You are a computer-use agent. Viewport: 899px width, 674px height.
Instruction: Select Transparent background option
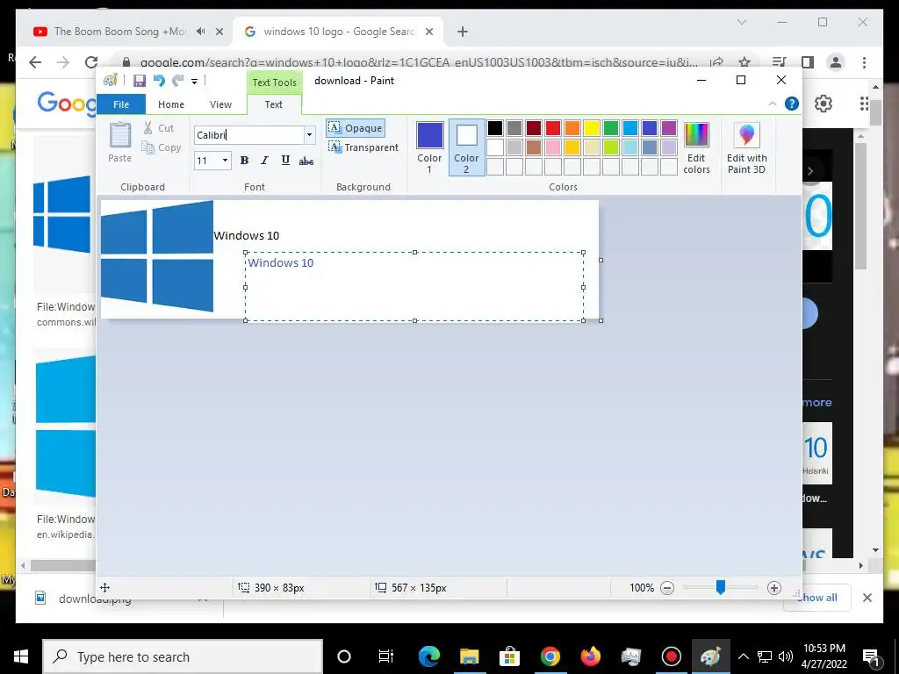point(363,147)
